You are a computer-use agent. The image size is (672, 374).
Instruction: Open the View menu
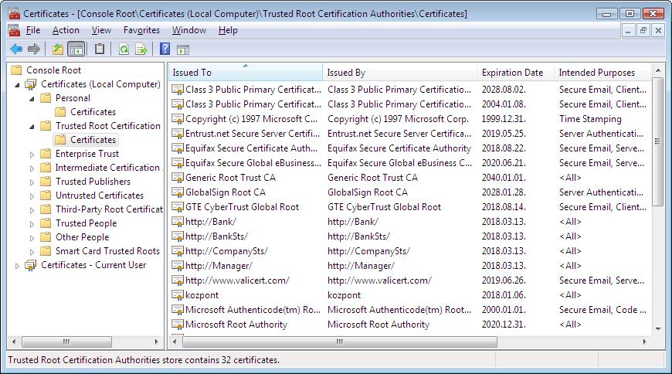pyautogui.click(x=101, y=30)
